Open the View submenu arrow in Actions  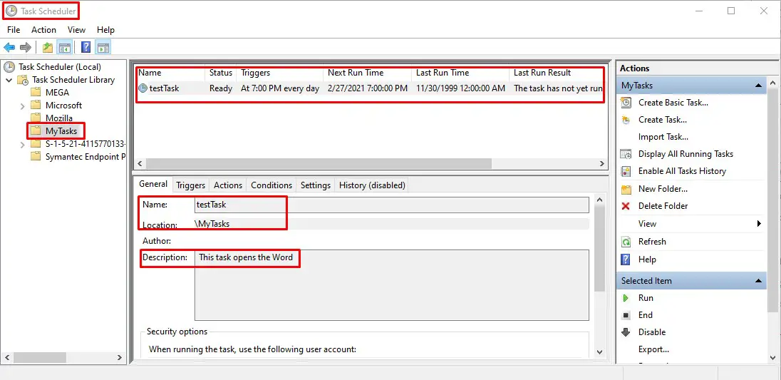coord(759,224)
